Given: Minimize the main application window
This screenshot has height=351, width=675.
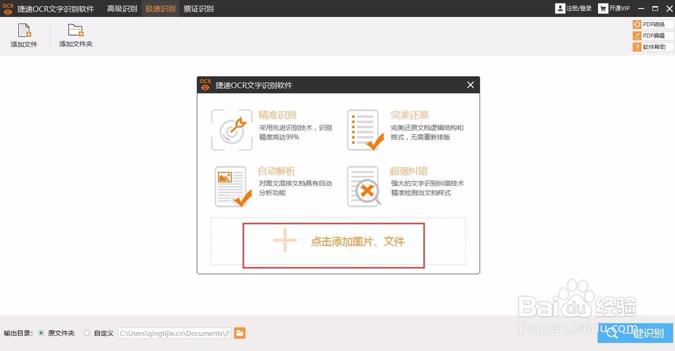Looking at the screenshot, I should [x=641, y=9].
